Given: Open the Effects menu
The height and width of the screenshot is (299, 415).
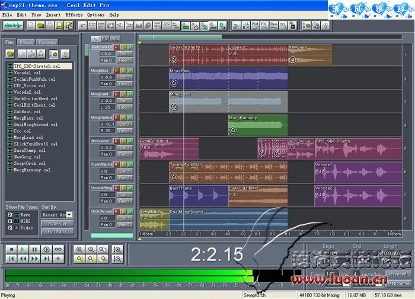Looking at the screenshot, I should tap(74, 15).
